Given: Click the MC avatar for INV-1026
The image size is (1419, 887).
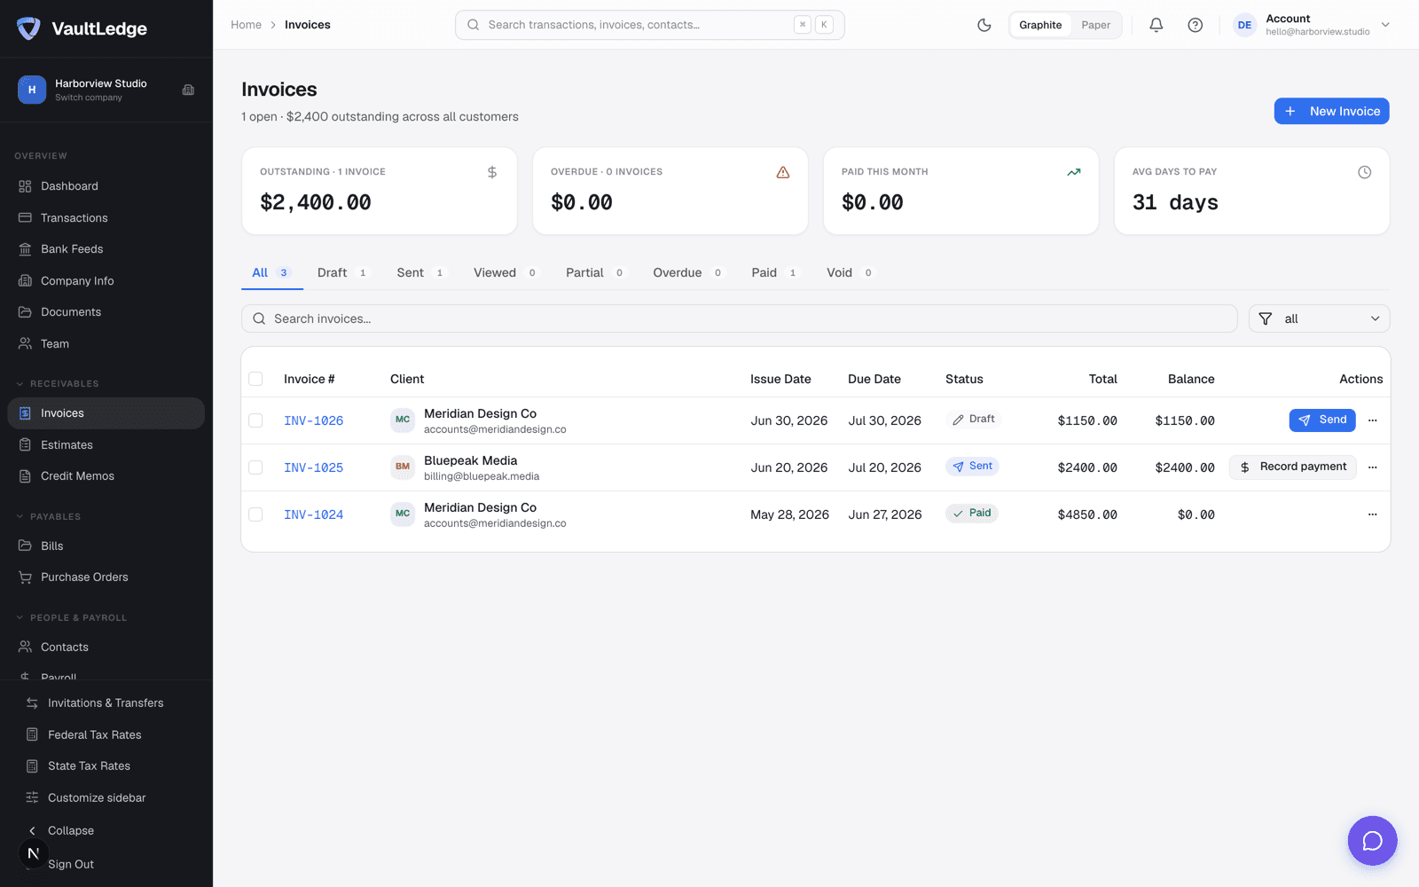Looking at the screenshot, I should pyautogui.click(x=403, y=420).
